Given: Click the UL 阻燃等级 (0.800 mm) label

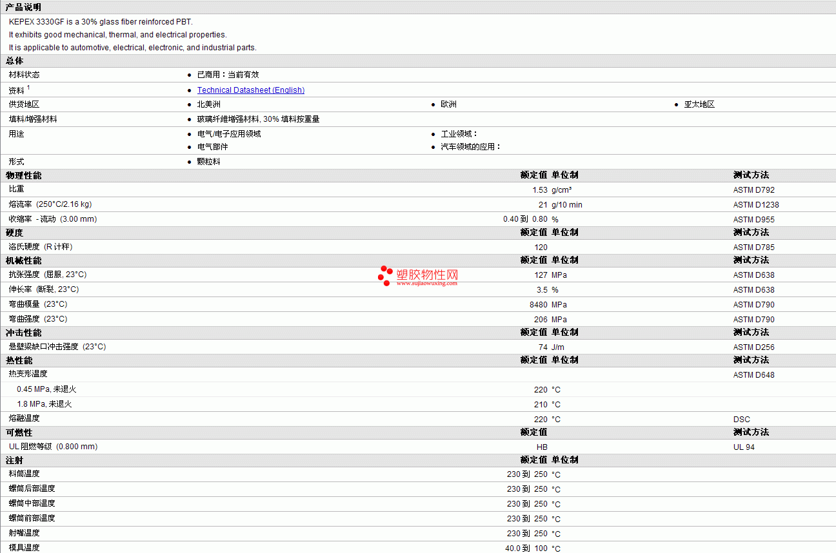Looking at the screenshot, I should coord(53,447).
